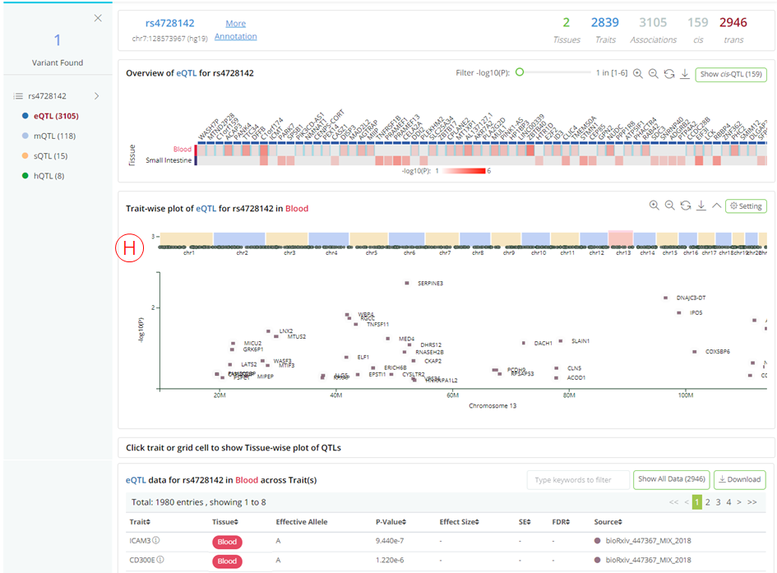Zoom in on the eQTL overview heatmap
This screenshot has height=573, width=777.
pyautogui.click(x=638, y=74)
